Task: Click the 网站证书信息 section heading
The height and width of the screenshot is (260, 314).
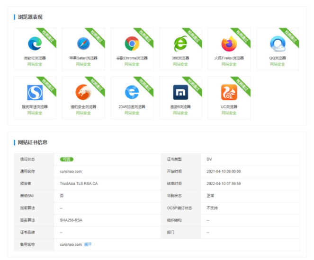Action: coord(33,142)
